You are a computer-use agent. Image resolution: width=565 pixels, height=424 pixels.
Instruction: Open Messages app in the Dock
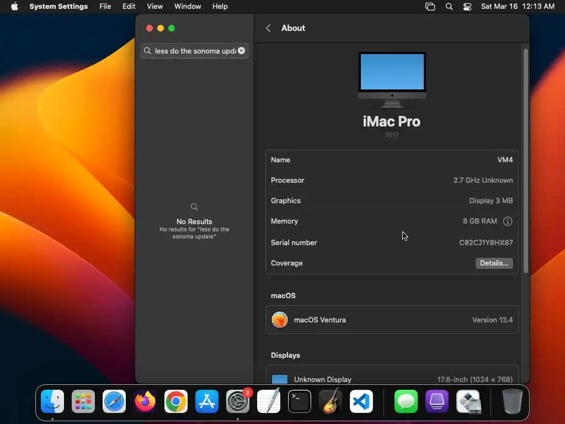coord(406,401)
